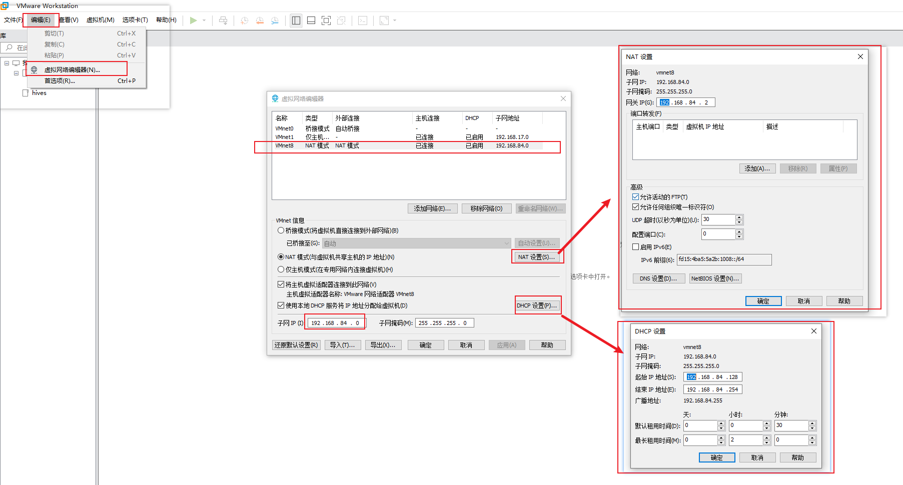This screenshot has width=903, height=485.
Task: Select 桥接模式 radio button
Action: tap(281, 230)
